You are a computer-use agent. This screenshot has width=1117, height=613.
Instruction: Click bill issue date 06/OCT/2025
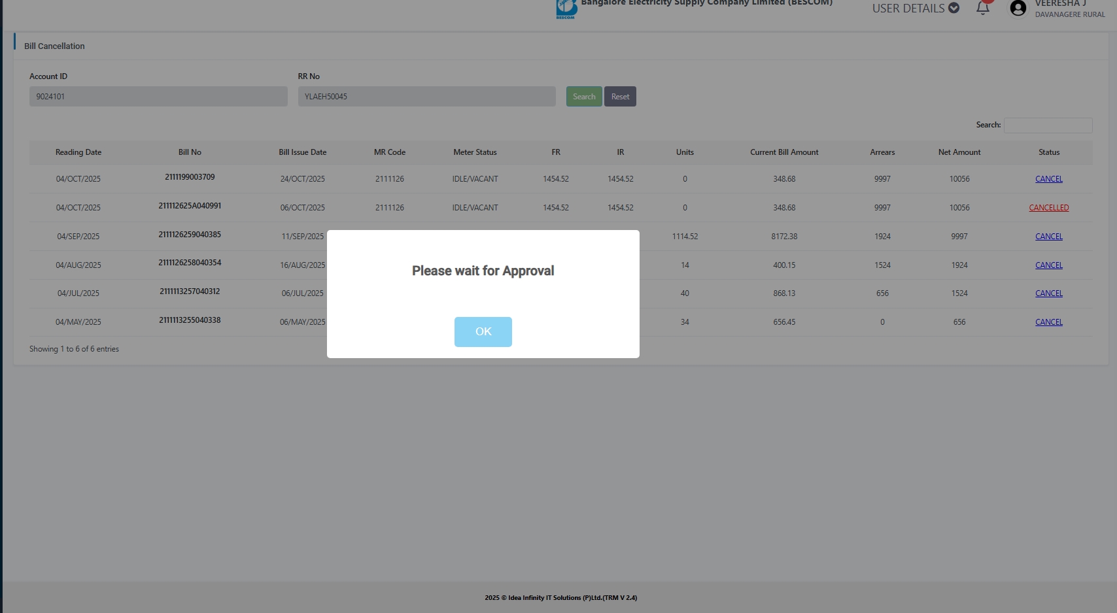pos(303,208)
